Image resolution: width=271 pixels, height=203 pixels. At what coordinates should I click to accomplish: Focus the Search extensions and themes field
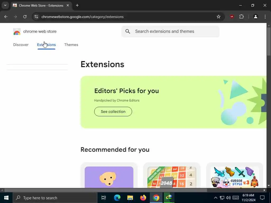pos(170,31)
